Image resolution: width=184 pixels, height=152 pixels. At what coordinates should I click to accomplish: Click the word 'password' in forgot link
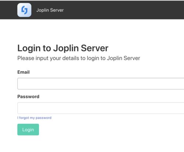tap(43, 118)
